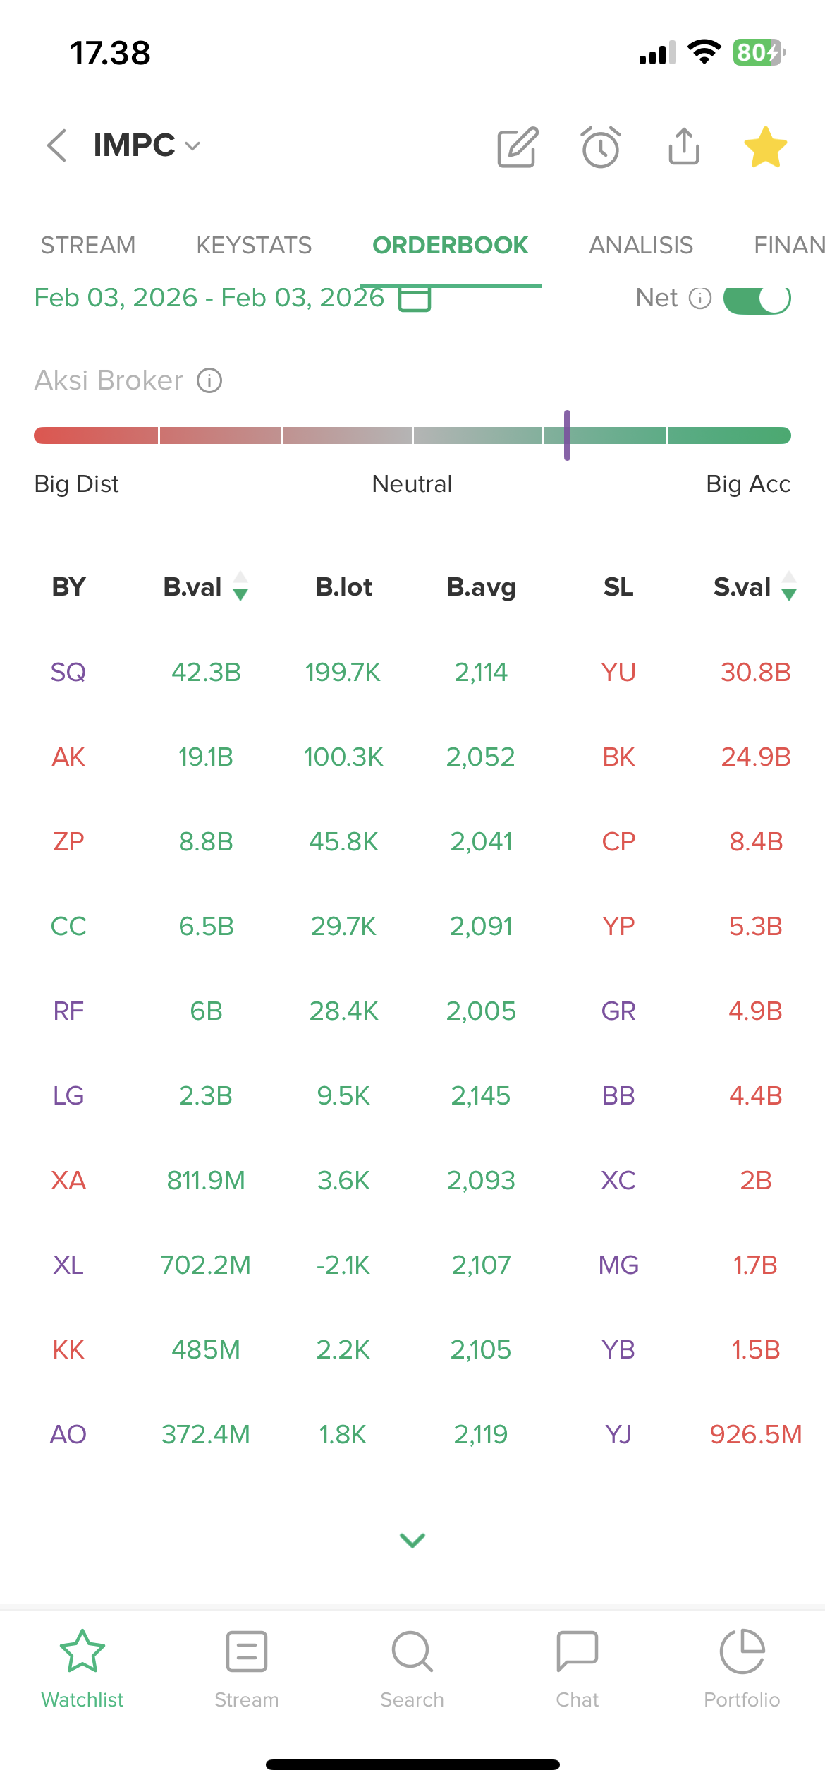Open the edit note icon
The height and width of the screenshot is (1787, 825).
518,148
